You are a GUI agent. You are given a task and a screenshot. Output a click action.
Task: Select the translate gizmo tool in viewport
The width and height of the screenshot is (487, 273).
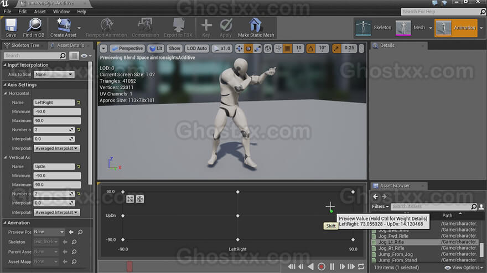[x=239, y=49]
